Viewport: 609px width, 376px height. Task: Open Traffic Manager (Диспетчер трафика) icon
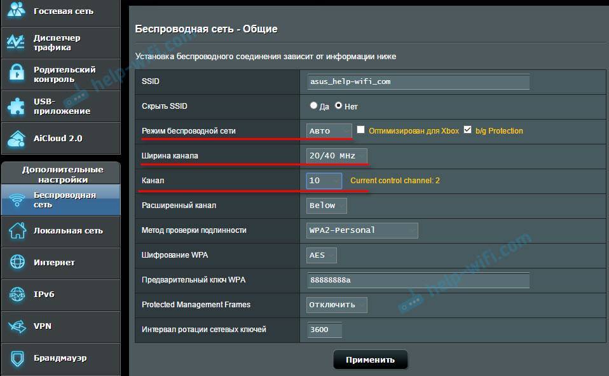[x=16, y=43]
